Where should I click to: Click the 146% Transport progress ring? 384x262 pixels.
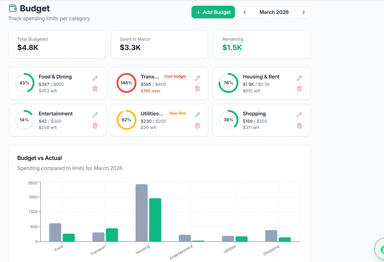(126, 83)
